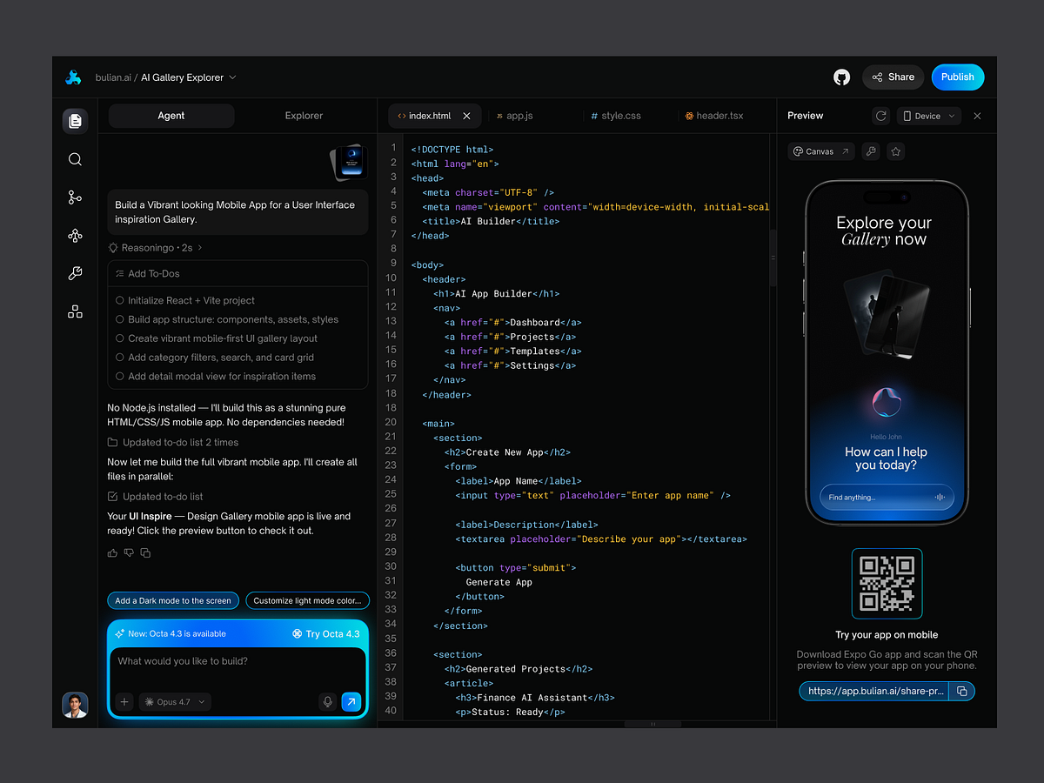Click the refresh preview icon
The width and height of the screenshot is (1044, 783).
pos(881,116)
